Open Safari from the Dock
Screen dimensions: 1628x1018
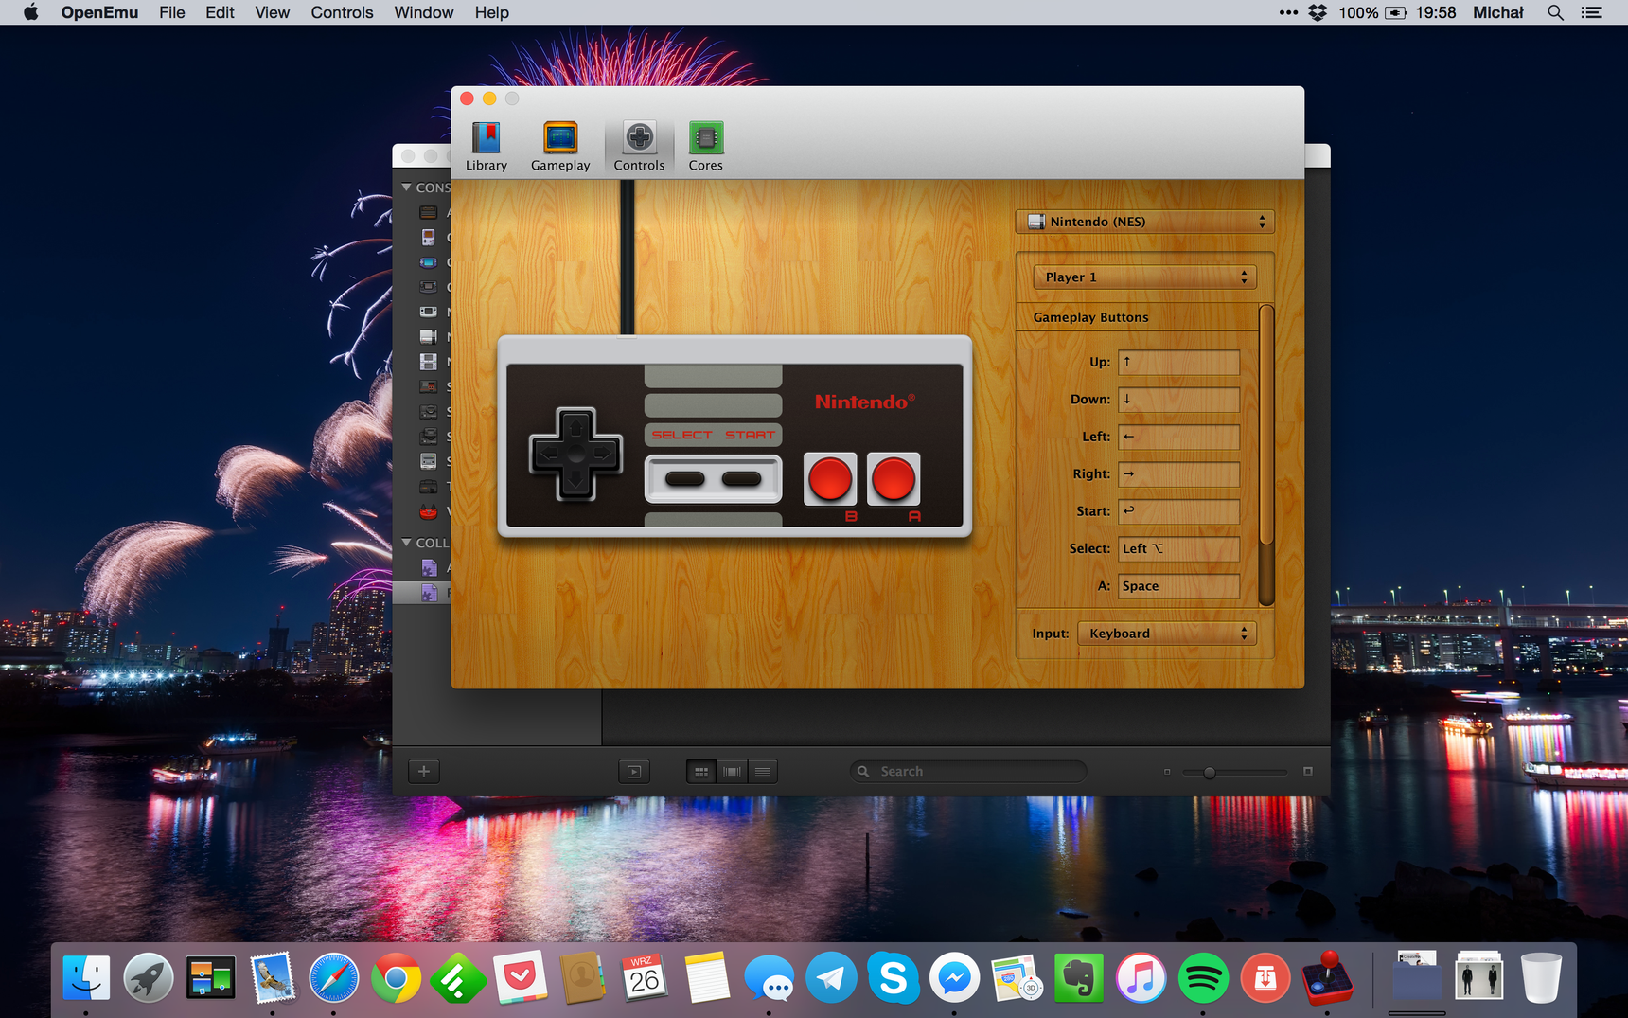(x=334, y=978)
